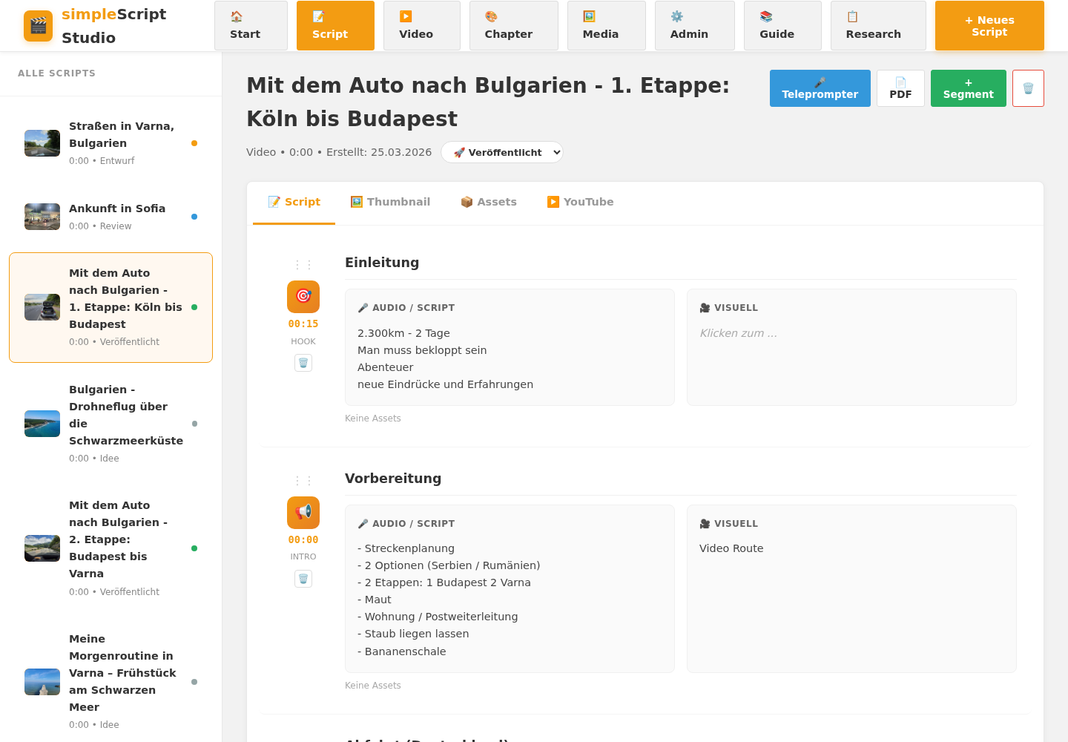The width and height of the screenshot is (1068, 742).
Task: Select the Script item in top navigation
Action: (x=335, y=26)
